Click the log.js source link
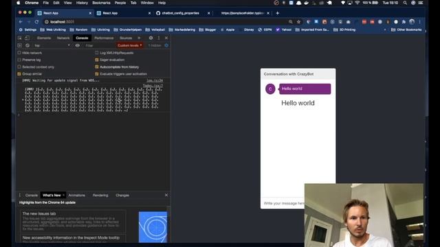Viewport: 440px width, 247px height. click(155, 80)
